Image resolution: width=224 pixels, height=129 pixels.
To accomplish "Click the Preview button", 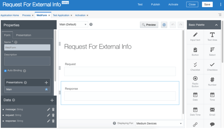I will [149, 25].
